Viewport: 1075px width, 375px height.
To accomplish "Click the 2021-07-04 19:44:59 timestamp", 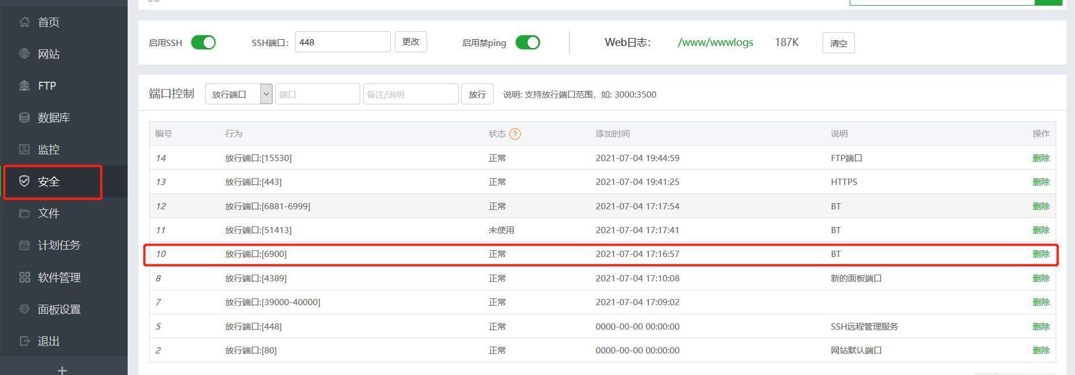I will 638,158.
